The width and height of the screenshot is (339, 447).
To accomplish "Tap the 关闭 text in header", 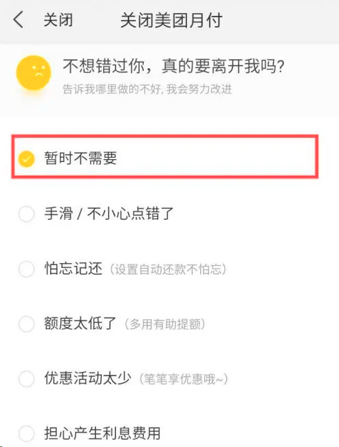I will [58, 20].
